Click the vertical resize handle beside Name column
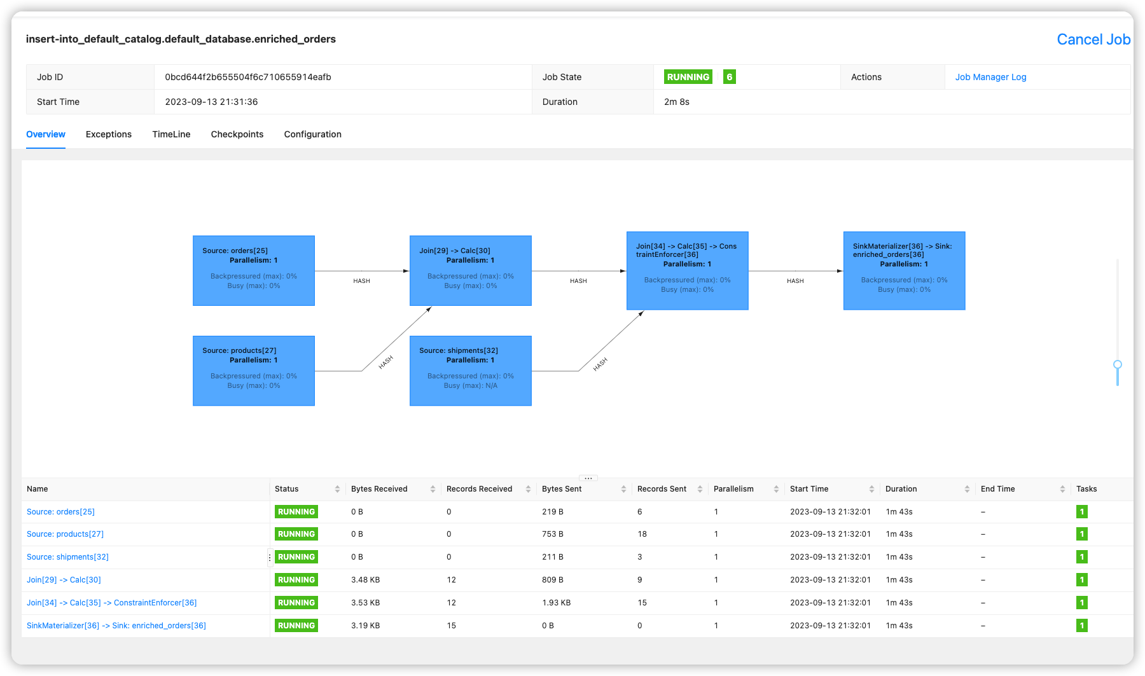Viewport: 1145px width, 676px height. click(x=270, y=558)
